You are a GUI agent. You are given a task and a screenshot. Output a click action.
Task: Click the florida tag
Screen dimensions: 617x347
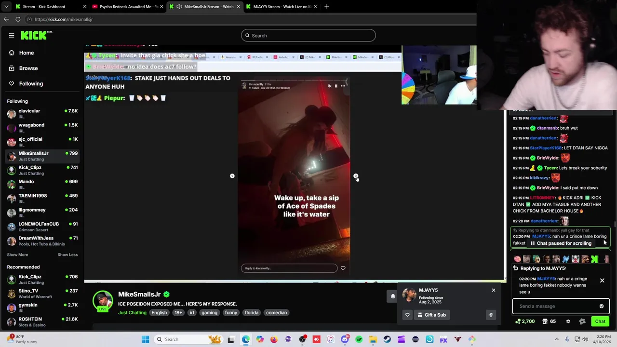pyautogui.click(x=252, y=313)
